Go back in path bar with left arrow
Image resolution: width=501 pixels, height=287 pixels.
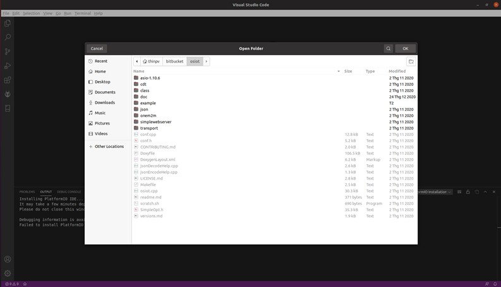(x=136, y=61)
